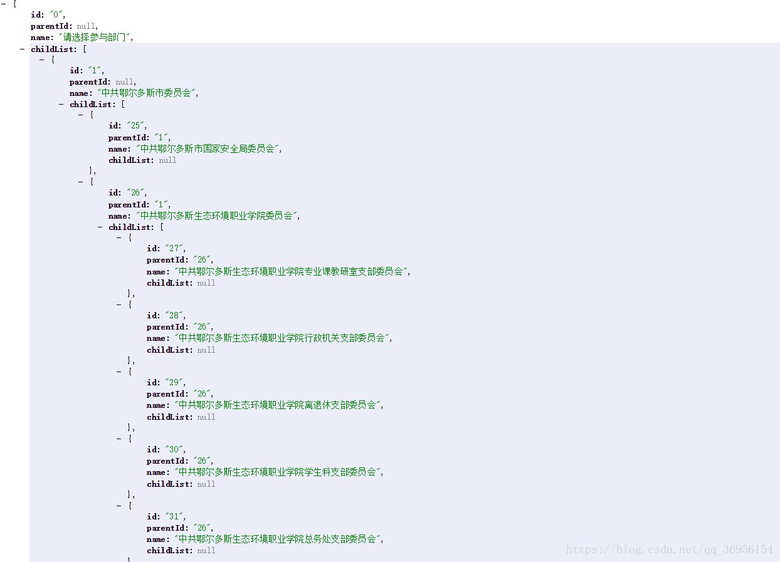Collapse the object containing id "31"
This screenshot has height=562, width=780.
pyautogui.click(x=119, y=505)
